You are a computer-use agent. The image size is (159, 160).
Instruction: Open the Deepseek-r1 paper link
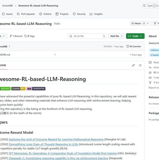pyautogui.click(x=58, y=158)
